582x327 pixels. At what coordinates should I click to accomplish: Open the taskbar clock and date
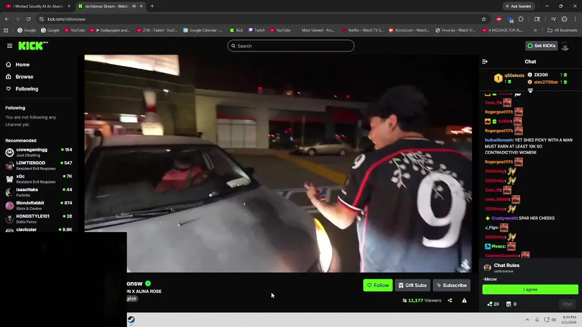tap(569, 320)
